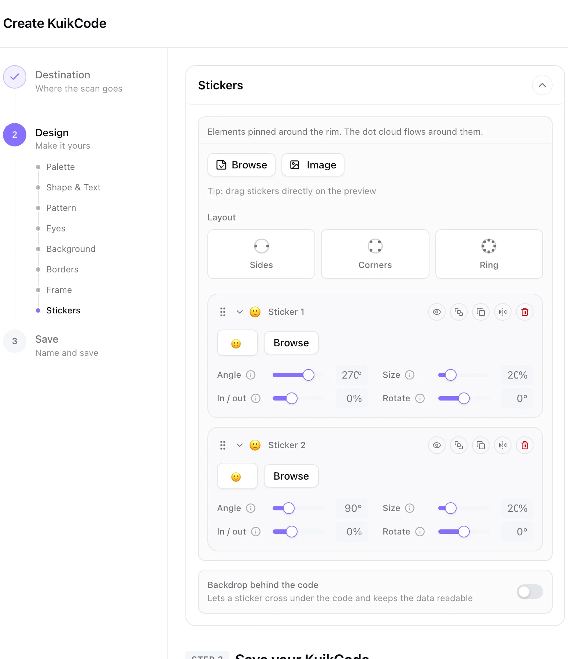
Task: Click the info icon beside Sticker 1 Rotate
Action: (420, 398)
